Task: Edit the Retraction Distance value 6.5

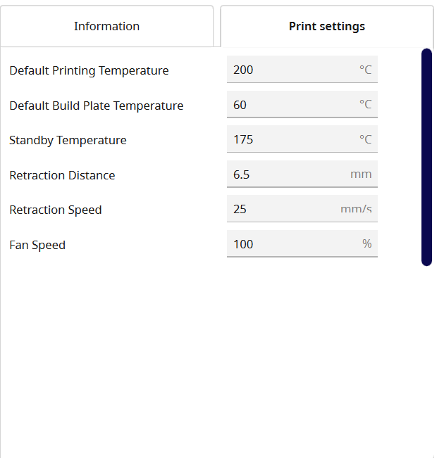Action: click(302, 174)
